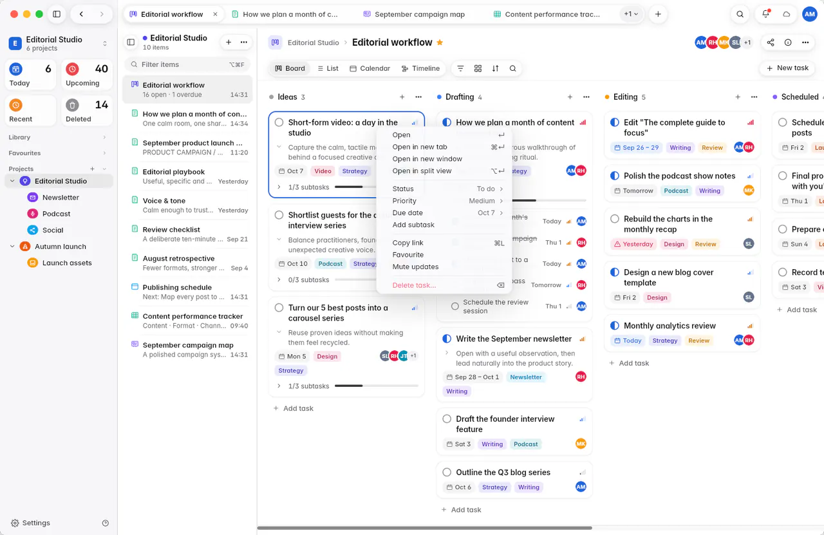Complete "Turn our 5 best posts" task
824x535 pixels.
(279, 308)
